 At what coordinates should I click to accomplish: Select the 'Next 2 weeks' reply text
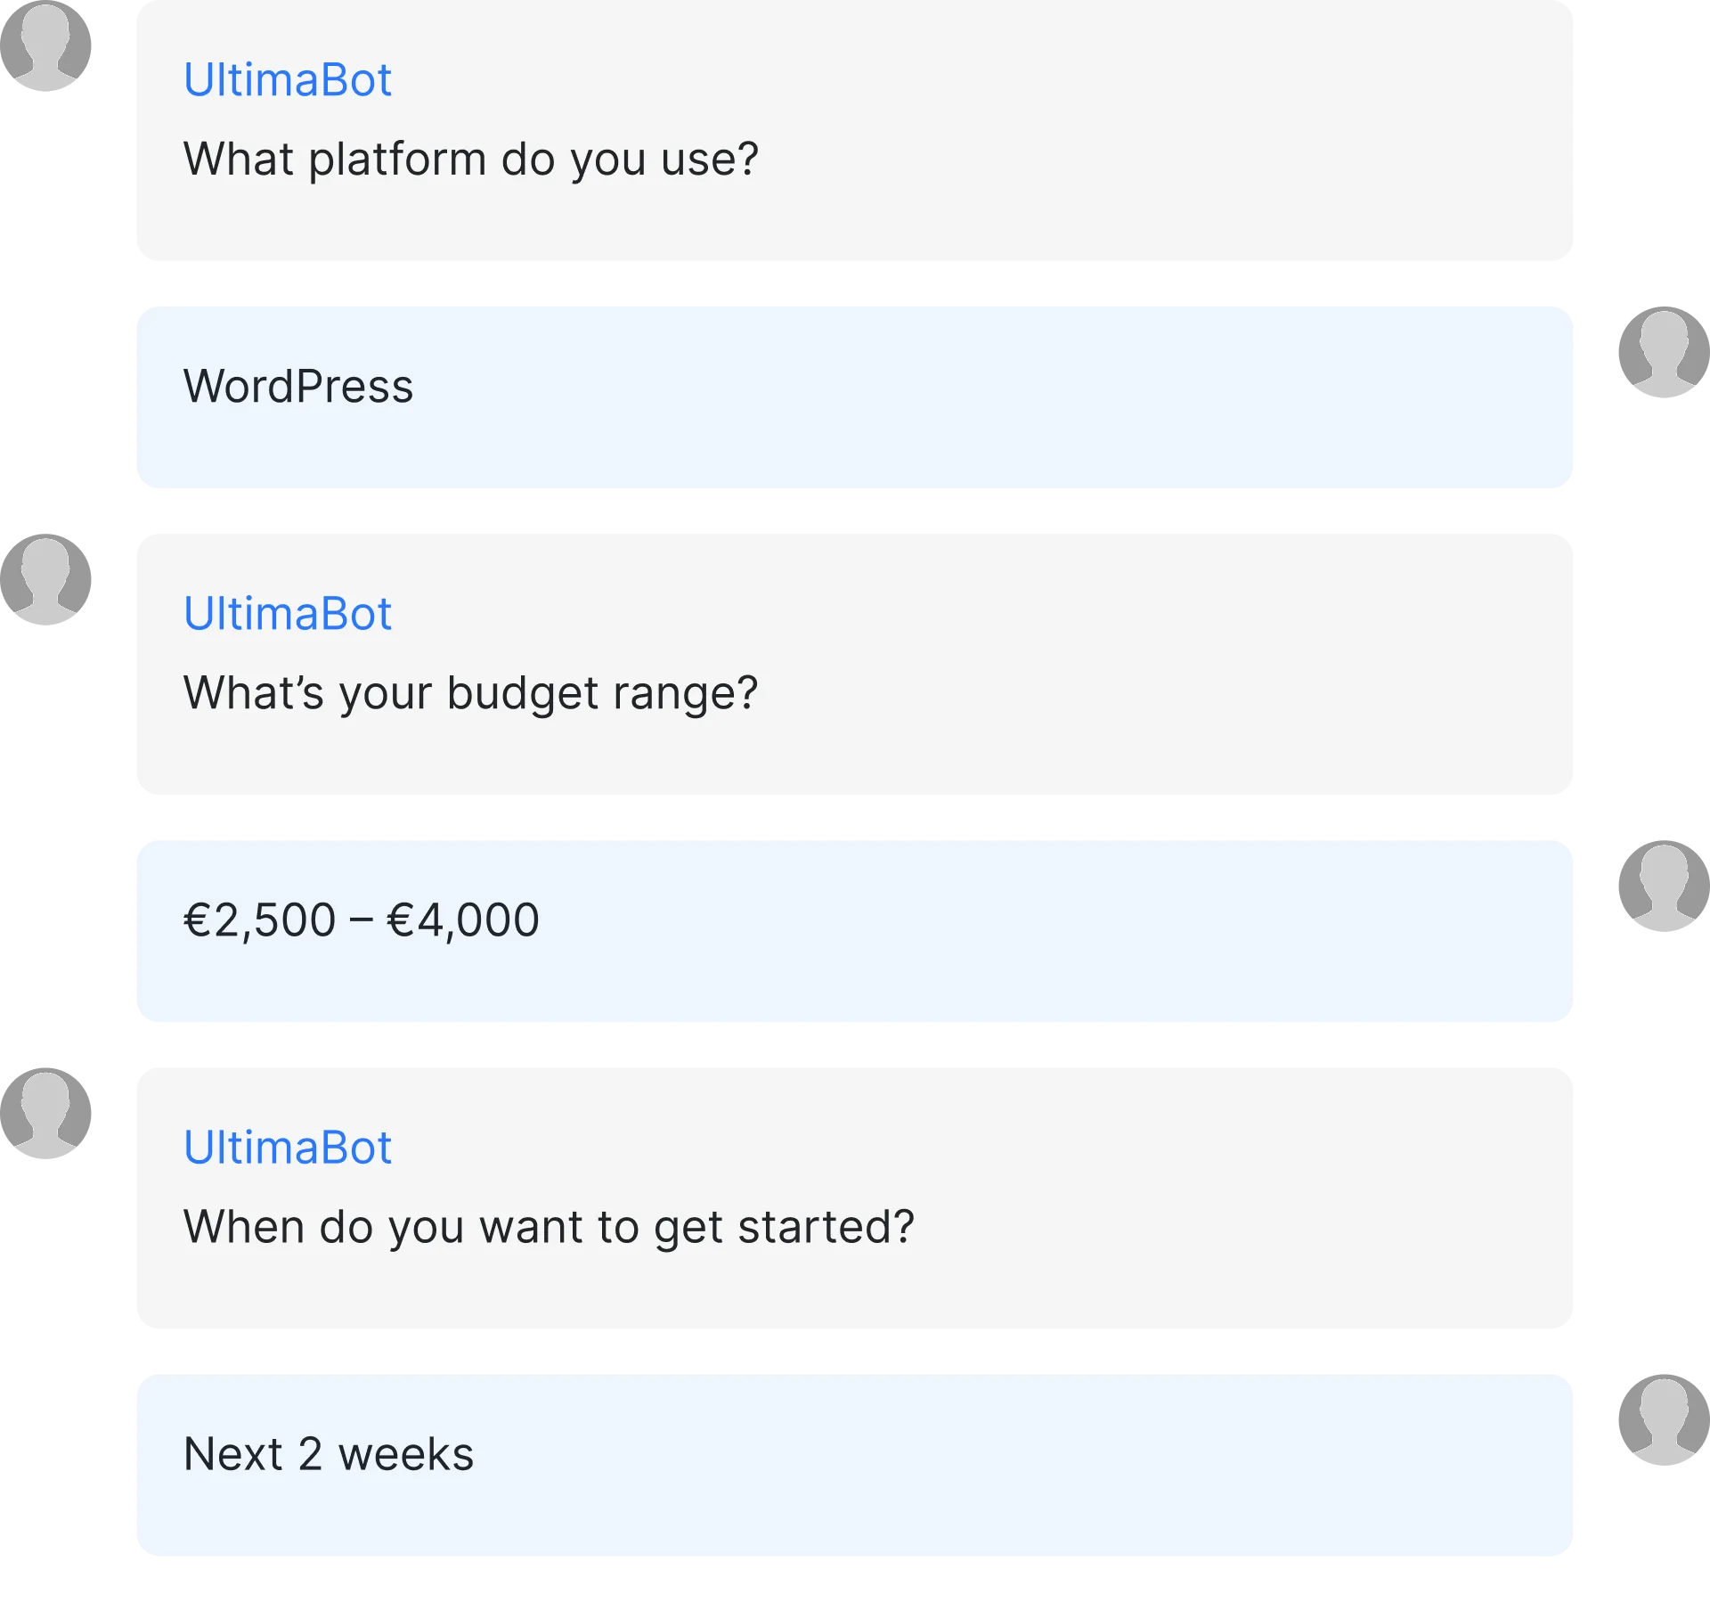[x=328, y=1454]
